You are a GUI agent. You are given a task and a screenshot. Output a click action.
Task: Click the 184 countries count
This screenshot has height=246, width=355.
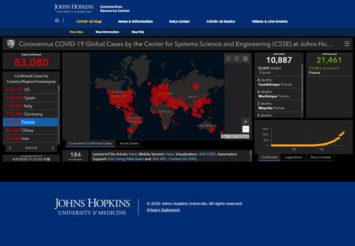[75, 155]
